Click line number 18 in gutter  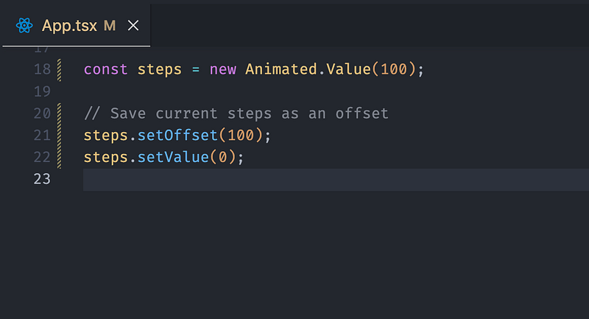tap(42, 69)
